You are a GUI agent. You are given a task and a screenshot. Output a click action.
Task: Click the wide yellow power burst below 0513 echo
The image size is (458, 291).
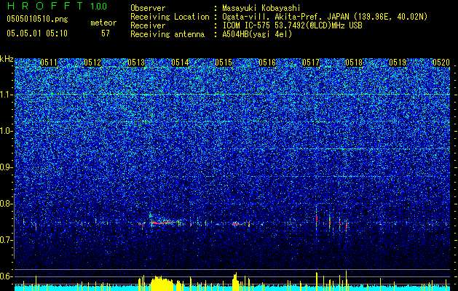[x=162, y=283]
